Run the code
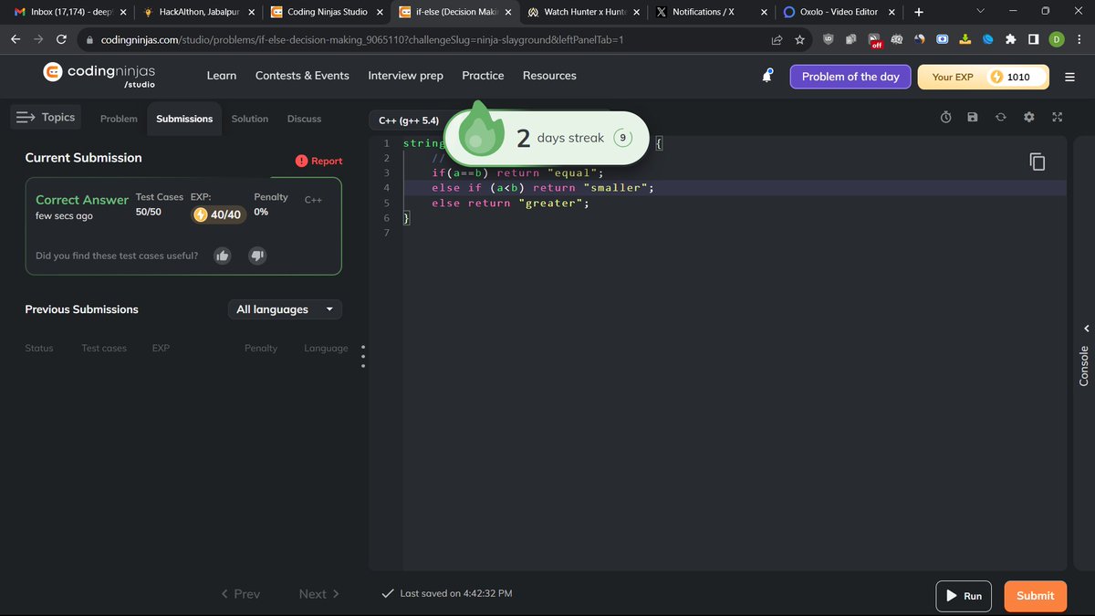Viewport: 1095px width, 616px height. click(964, 596)
